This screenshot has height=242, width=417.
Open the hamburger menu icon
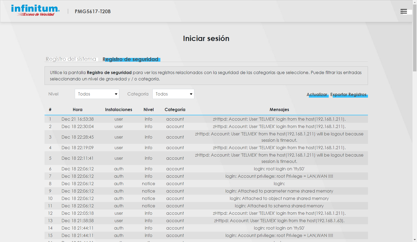coord(403,11)
